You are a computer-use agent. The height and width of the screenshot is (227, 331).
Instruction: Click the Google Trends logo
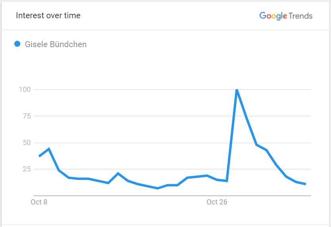pos(286,16)
